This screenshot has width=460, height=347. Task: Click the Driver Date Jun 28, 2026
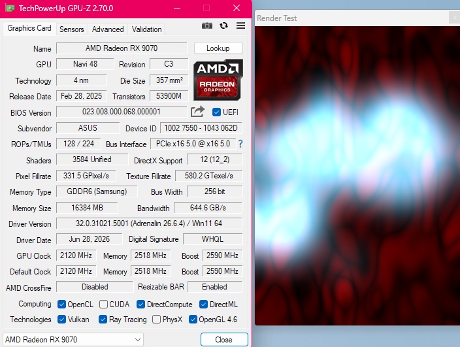89,239
